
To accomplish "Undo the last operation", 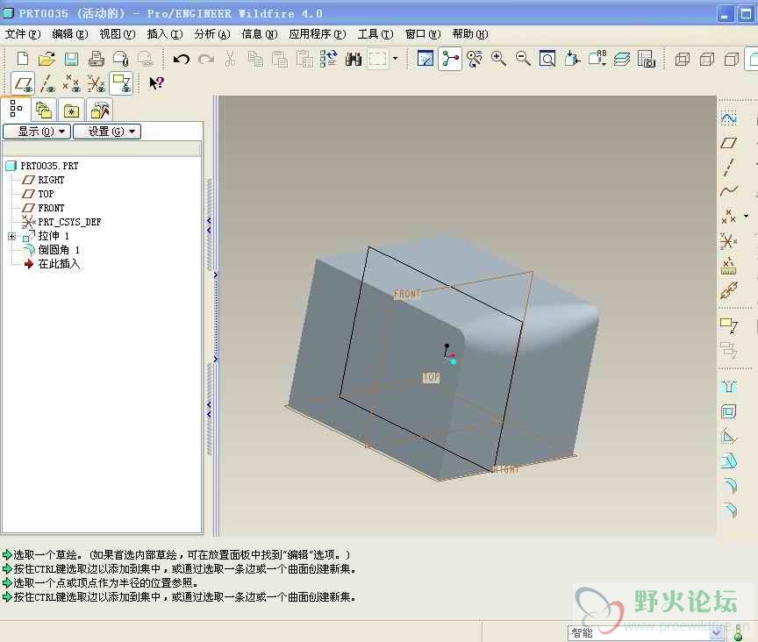I will (182, 59).
